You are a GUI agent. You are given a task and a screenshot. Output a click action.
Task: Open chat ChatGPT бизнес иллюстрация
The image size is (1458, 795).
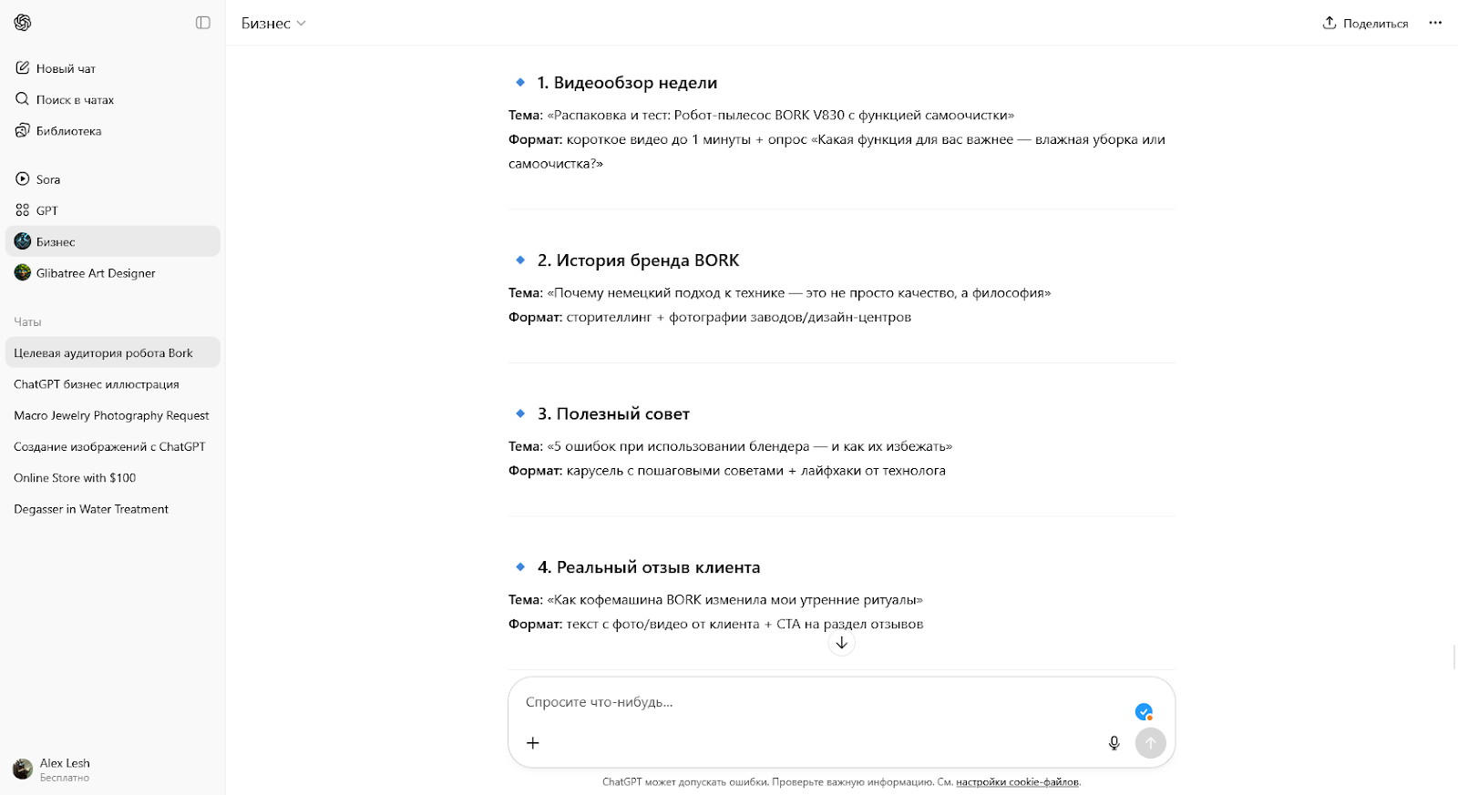(x=113, y=384)
